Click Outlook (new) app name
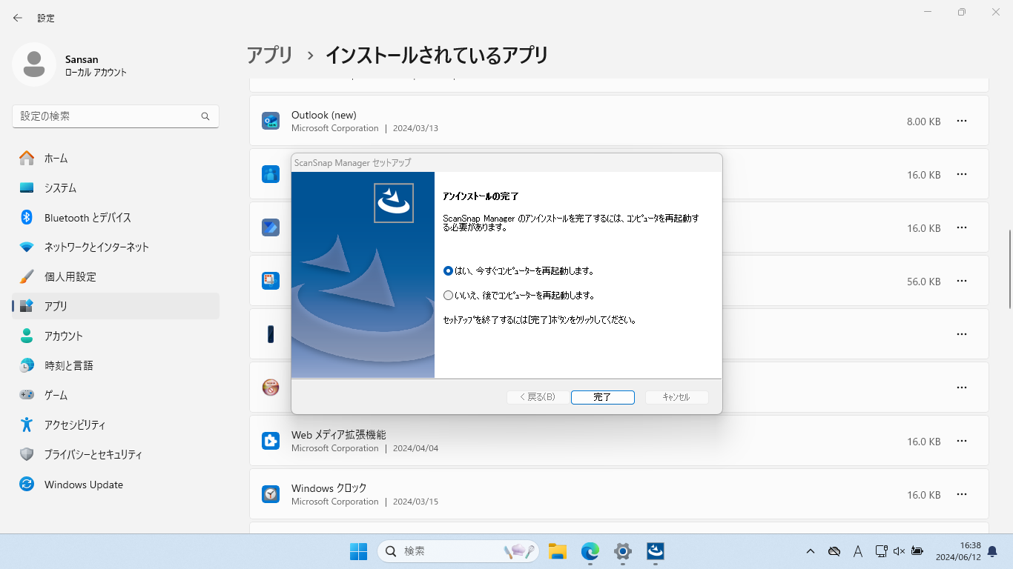This screenshot has width=1013, height=569. (x=324, y=115)
